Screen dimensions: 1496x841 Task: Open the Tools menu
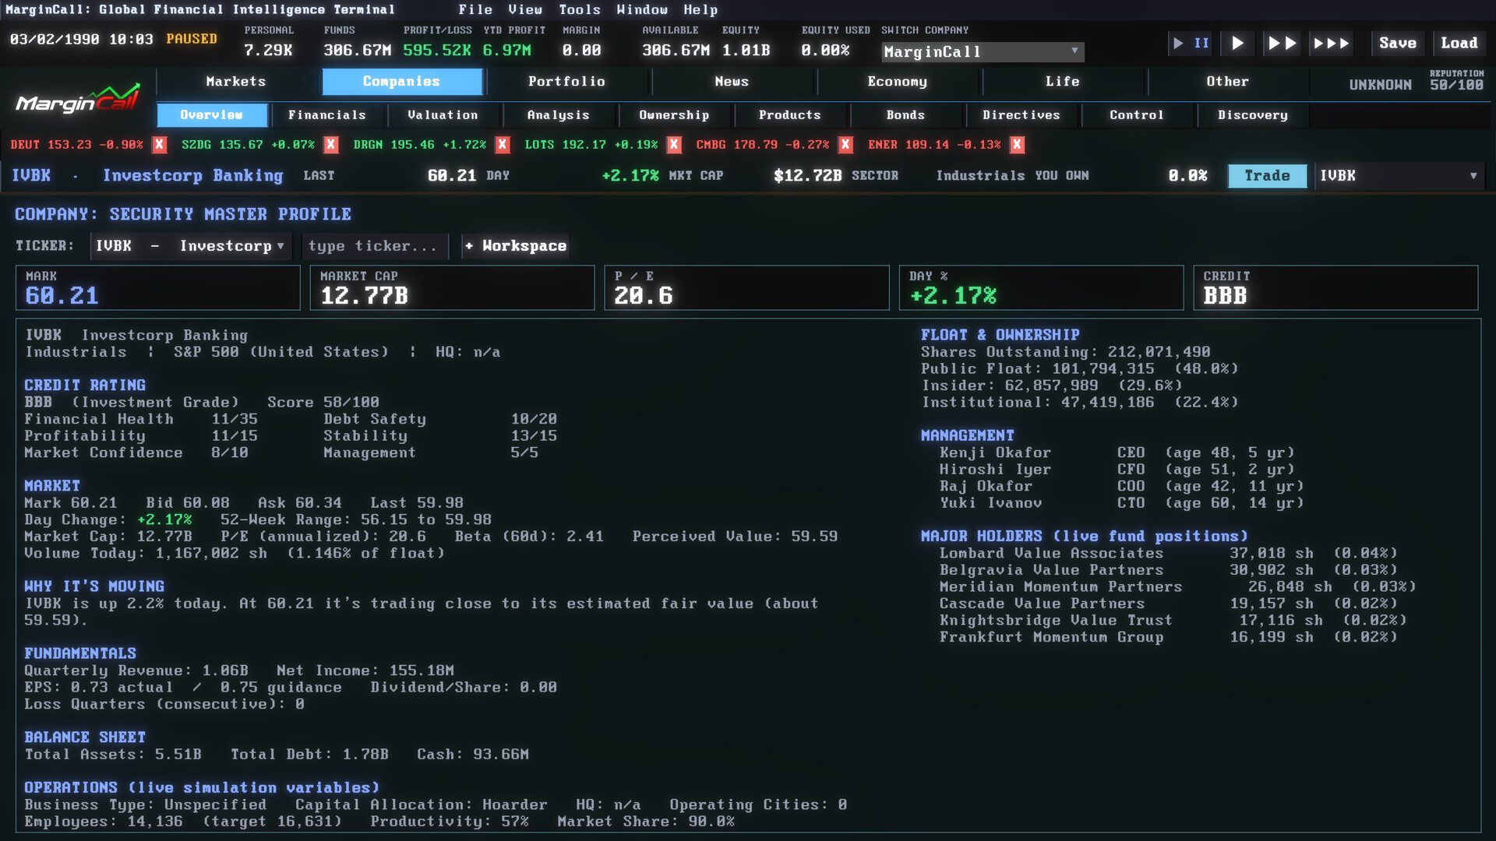pyautogui.click(x=580, y=10)
